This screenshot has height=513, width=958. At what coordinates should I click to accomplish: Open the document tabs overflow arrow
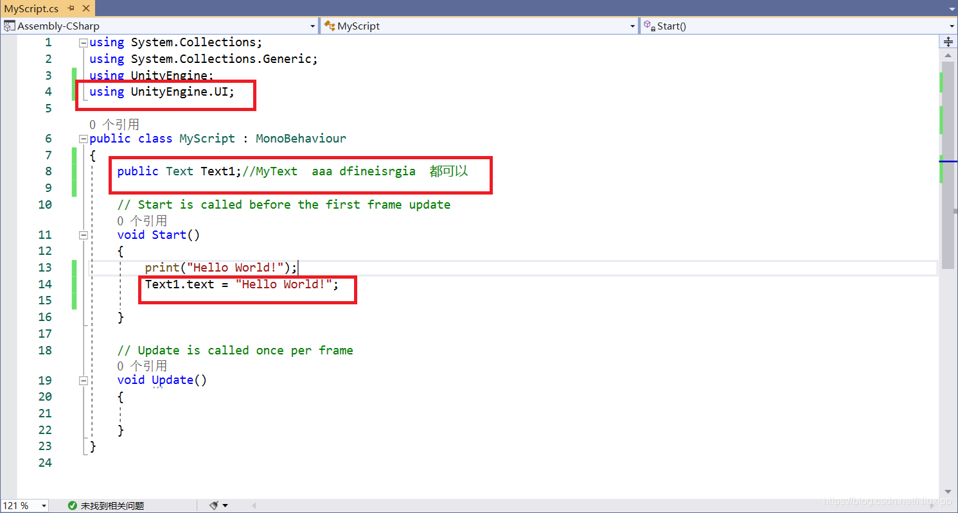pos(952,9)
